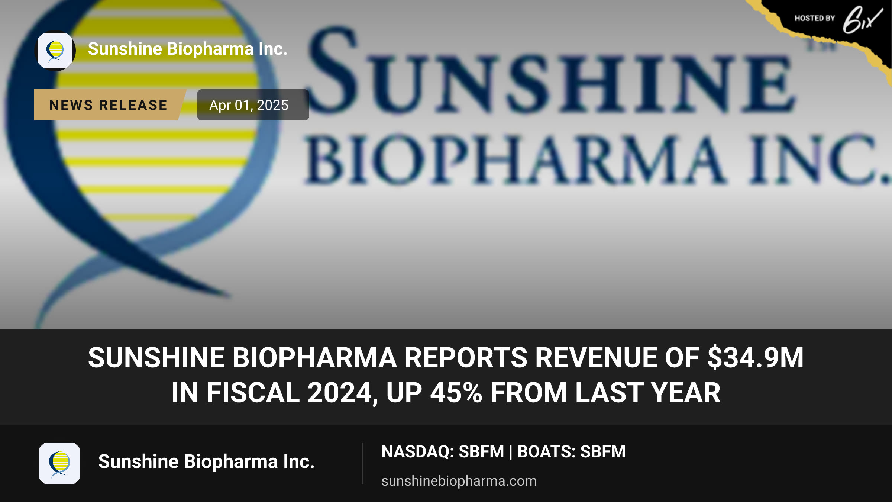Click the HOSTED BY label
This screenshot has height=502, width=892.
coord(815,18)
